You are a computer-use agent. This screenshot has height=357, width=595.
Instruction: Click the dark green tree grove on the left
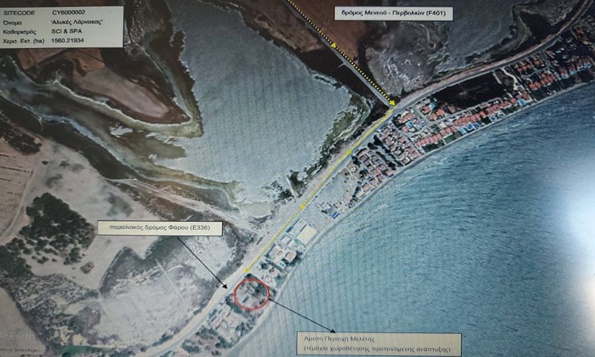(56, 225)
